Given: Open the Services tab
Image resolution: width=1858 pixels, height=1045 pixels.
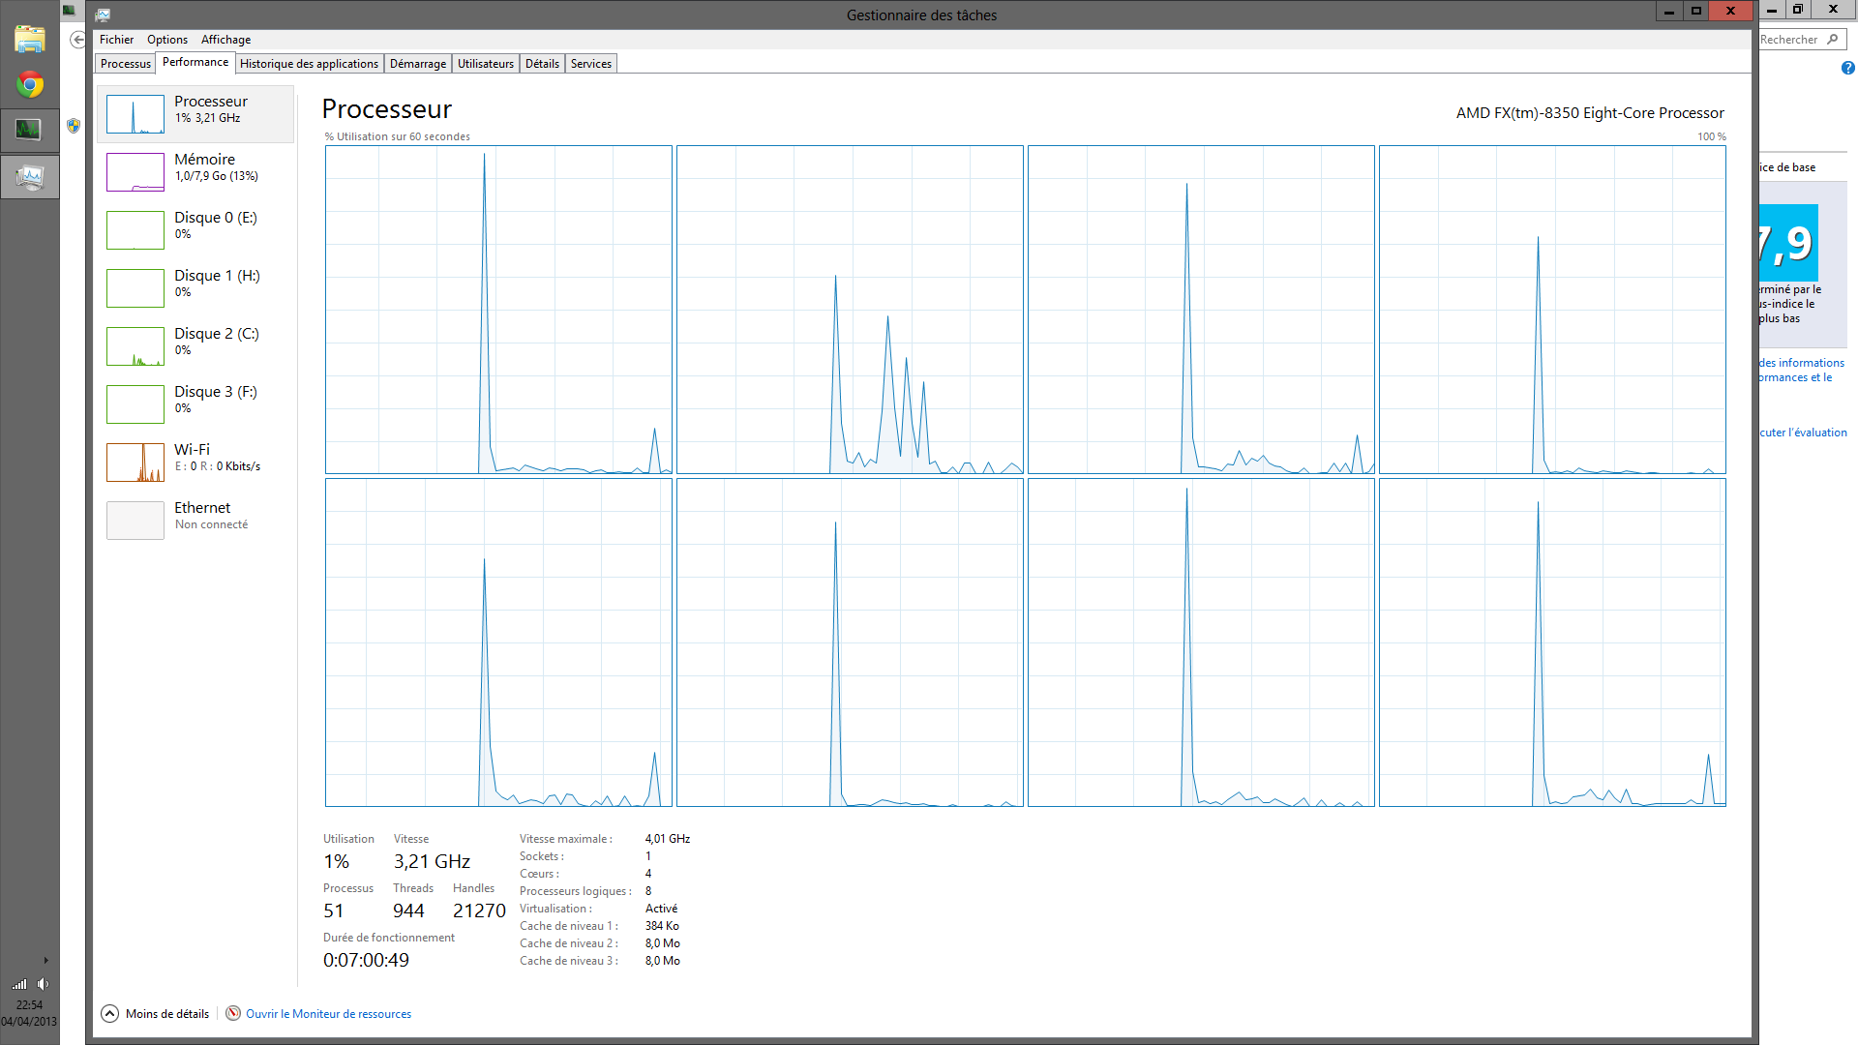Looking at the screenshot, I should coord(590,64).
